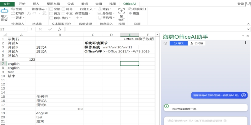Switch to the 插入 tab

[36, 4]
